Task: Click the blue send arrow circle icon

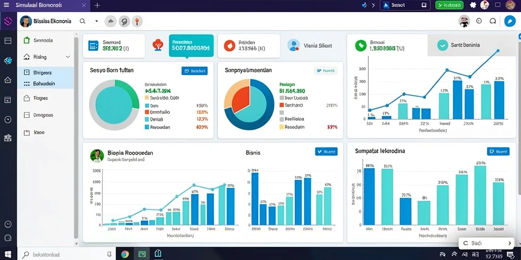Action: [x=509, y=21]
